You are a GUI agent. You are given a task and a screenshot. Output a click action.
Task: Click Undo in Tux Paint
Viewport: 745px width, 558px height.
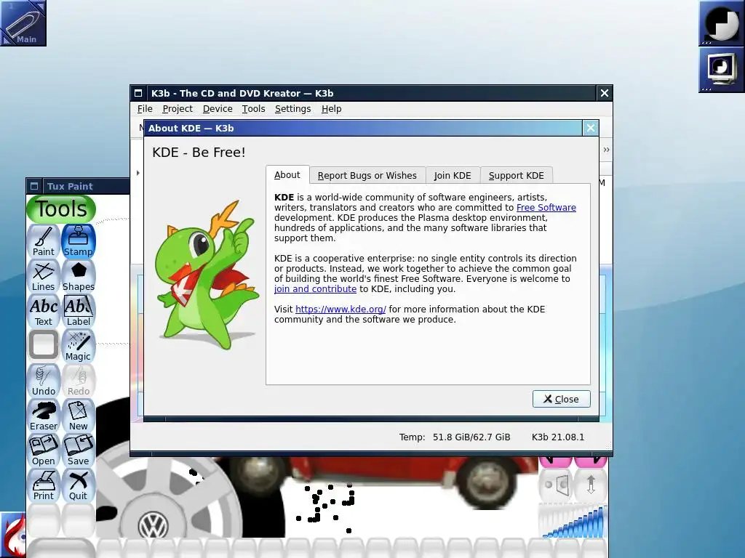click(43, 381)
